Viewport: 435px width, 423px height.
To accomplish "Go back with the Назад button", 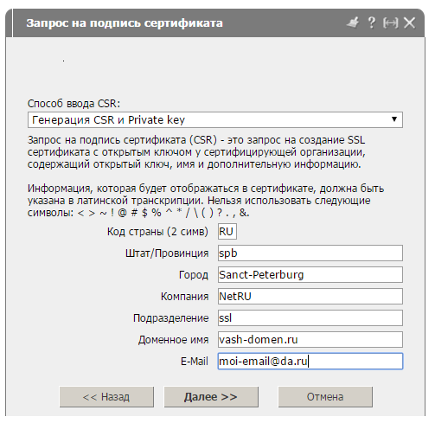I will pyautogui.click(x=106, y=397).
